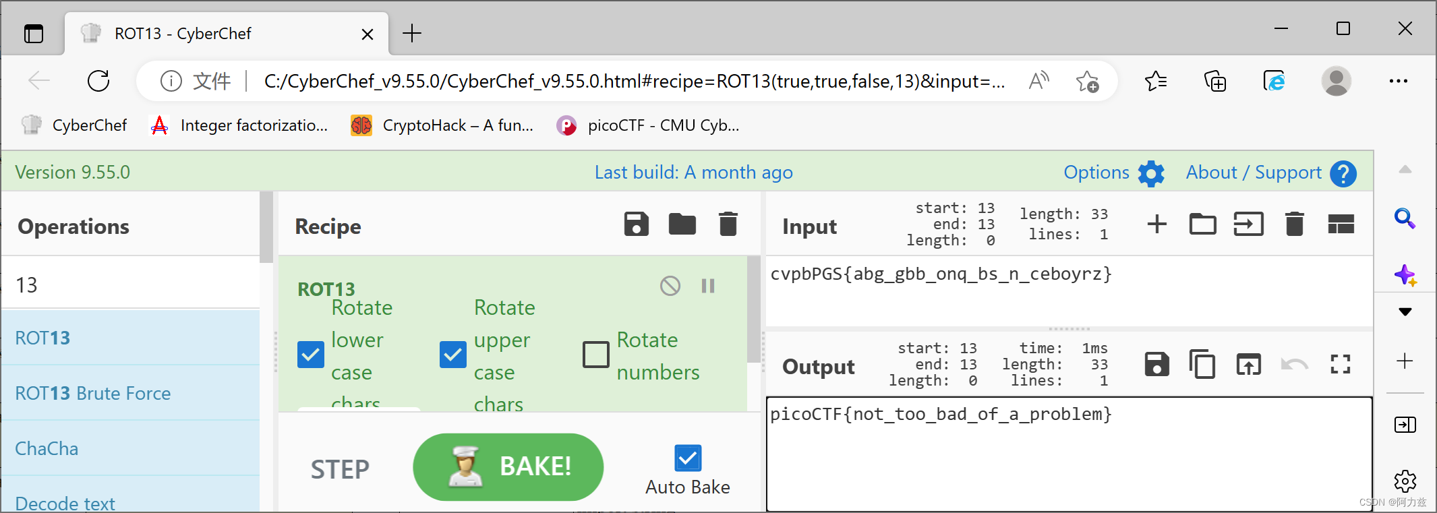Open the Favorites list icon
The height and width of the screenshot is (513, 1437).
pyautogui.click(x=1156, y=82)
